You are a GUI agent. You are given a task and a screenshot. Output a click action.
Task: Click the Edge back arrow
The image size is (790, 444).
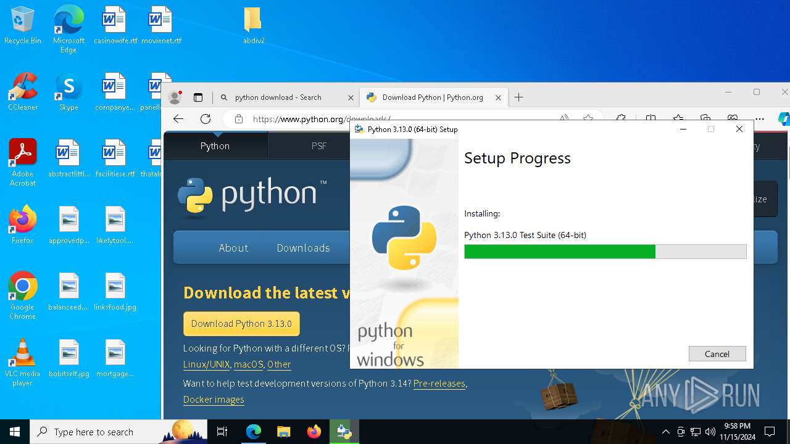(178, 119)
